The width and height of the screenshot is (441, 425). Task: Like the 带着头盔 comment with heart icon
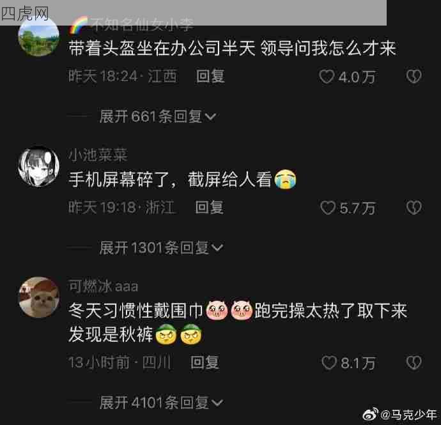point(327,77)
